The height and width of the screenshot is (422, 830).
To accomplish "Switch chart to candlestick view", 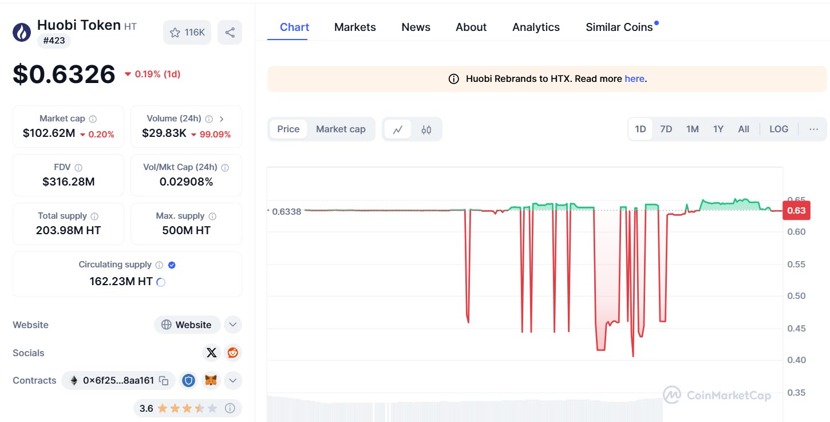I will (x=426, y=129).
